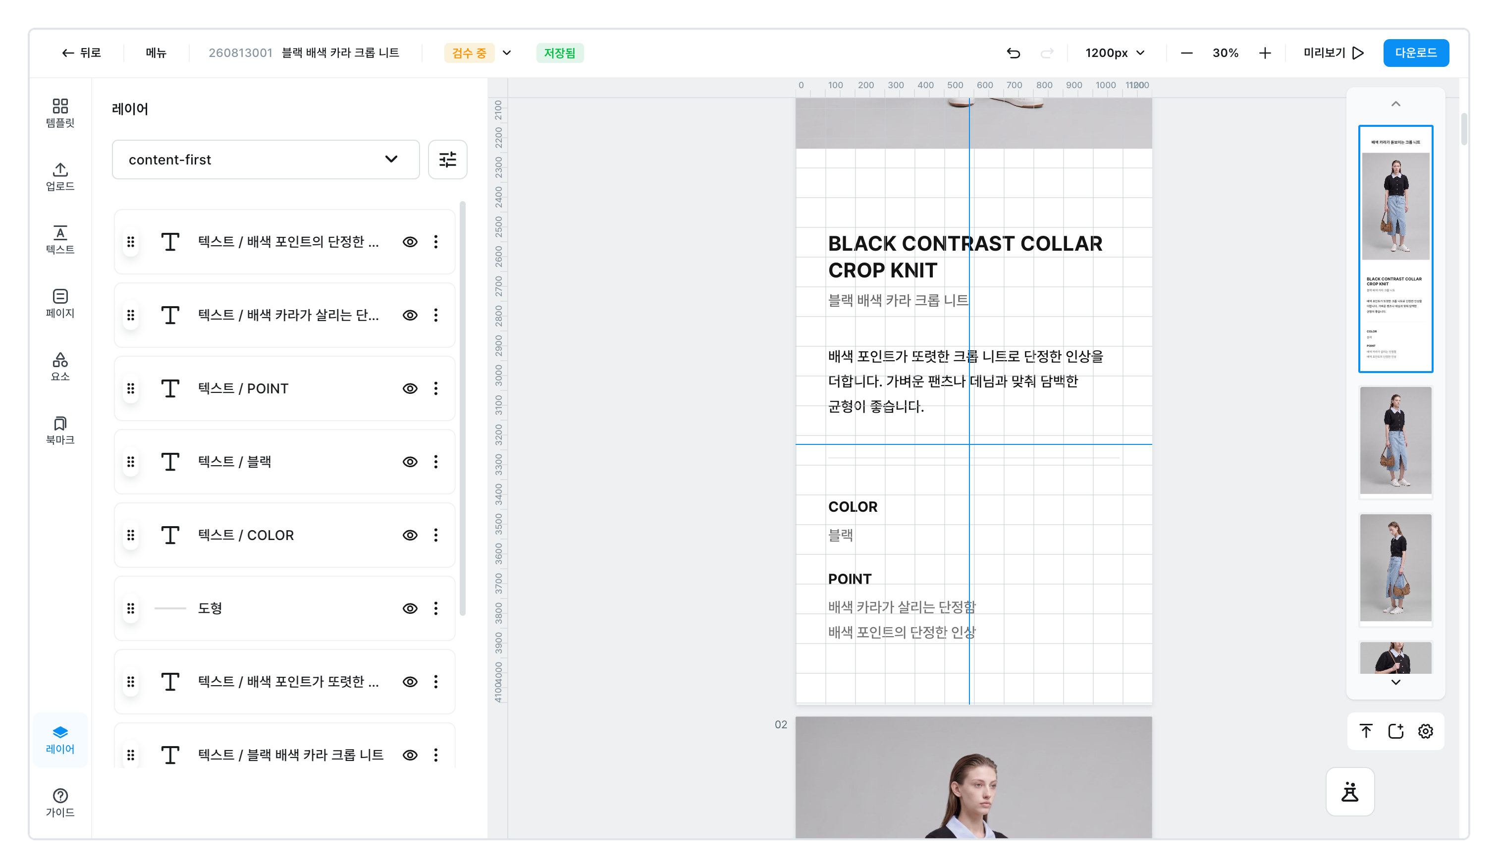The image size is (1498, 868).
Task: Open the 북마크 bookmarks panel
Action: point(60,431)
